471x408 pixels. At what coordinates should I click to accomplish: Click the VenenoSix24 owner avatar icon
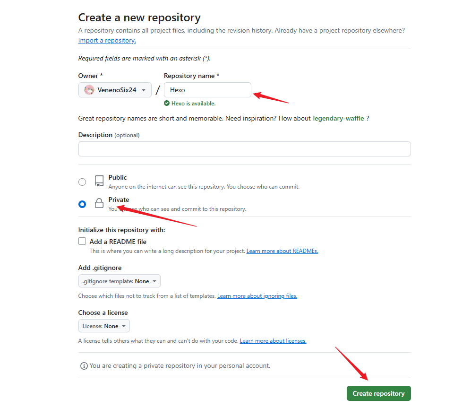pyautogui.click(x=89, y=90)
